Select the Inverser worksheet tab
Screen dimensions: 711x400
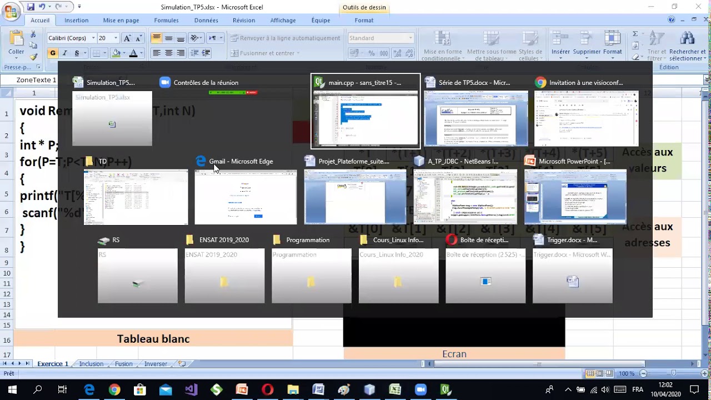pos(156,364)
